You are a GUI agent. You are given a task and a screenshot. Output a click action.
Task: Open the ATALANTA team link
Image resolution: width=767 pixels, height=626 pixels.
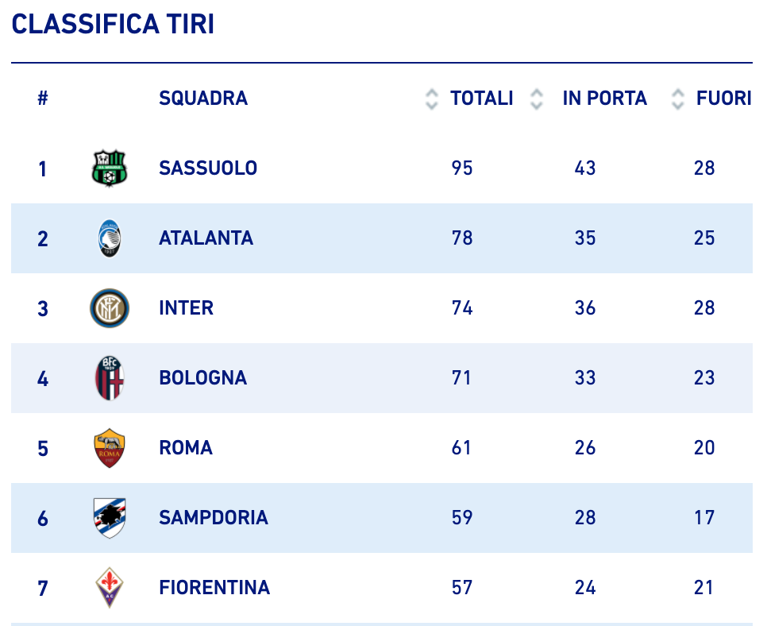pyautogui.click(x=206, y=238)
